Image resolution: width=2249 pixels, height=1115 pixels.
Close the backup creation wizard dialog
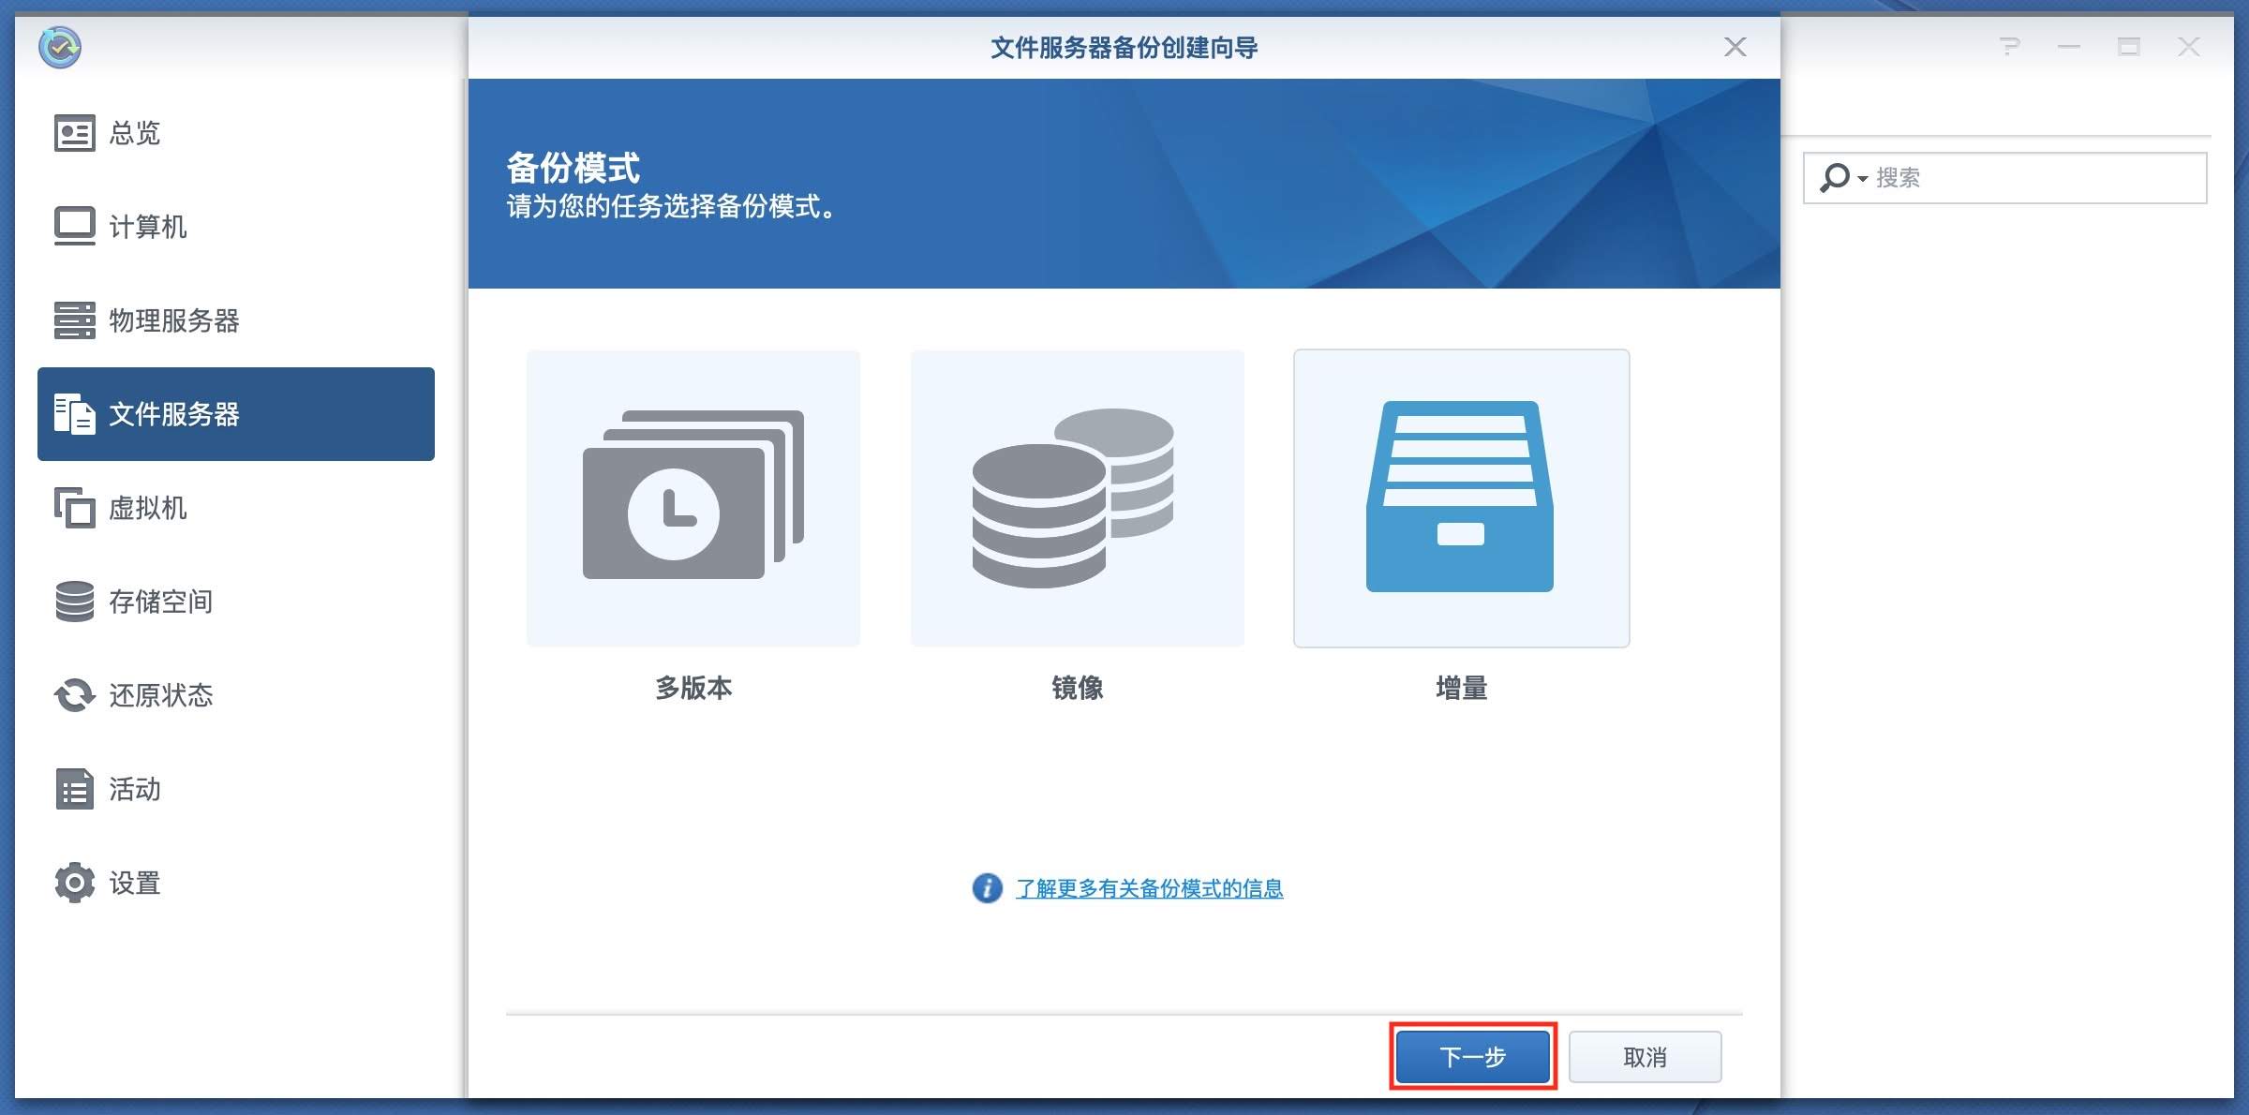pyautogui.click(x=1735, y=47)
